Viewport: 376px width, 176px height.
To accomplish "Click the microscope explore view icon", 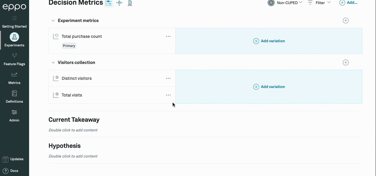I will click(130, 3).
